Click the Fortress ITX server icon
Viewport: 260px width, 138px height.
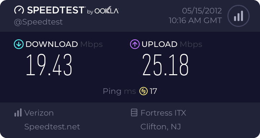coord(134,113)
